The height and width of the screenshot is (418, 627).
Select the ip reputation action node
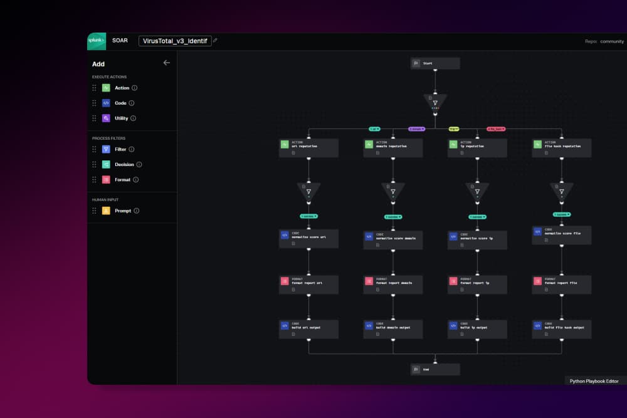click(x=477, y=148)
